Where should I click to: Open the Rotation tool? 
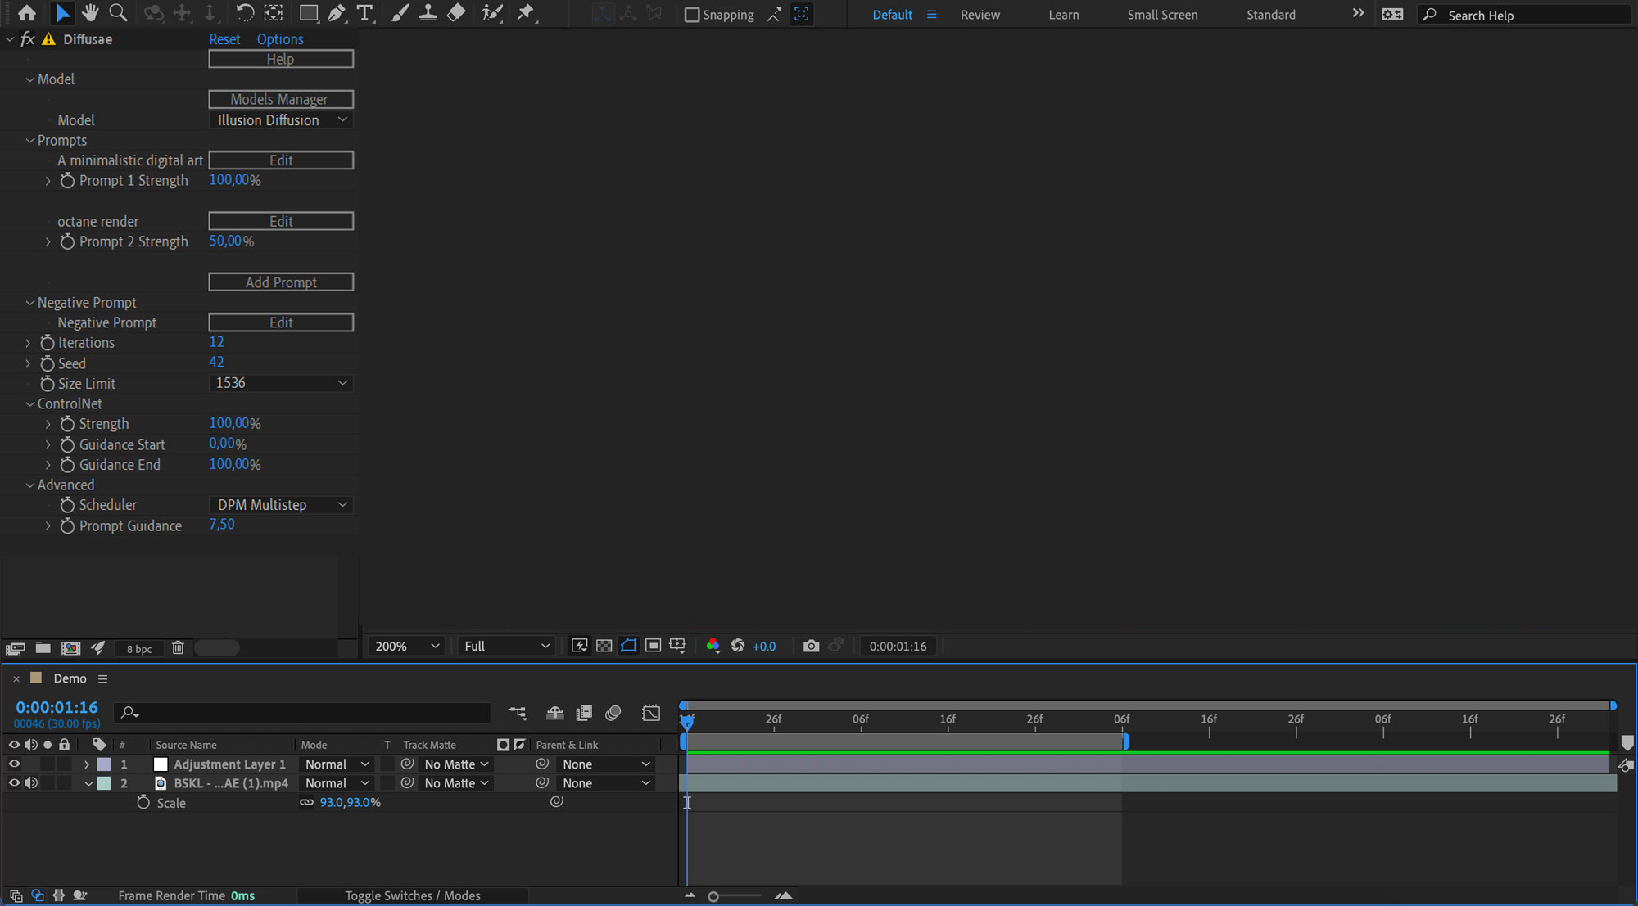[x=245, y=13]
